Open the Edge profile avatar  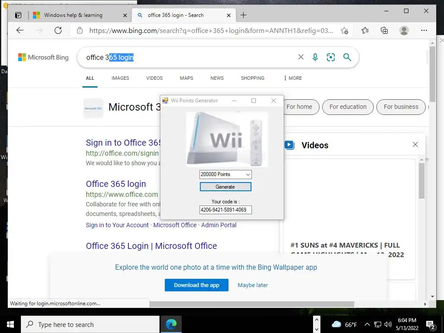[404, 30]
